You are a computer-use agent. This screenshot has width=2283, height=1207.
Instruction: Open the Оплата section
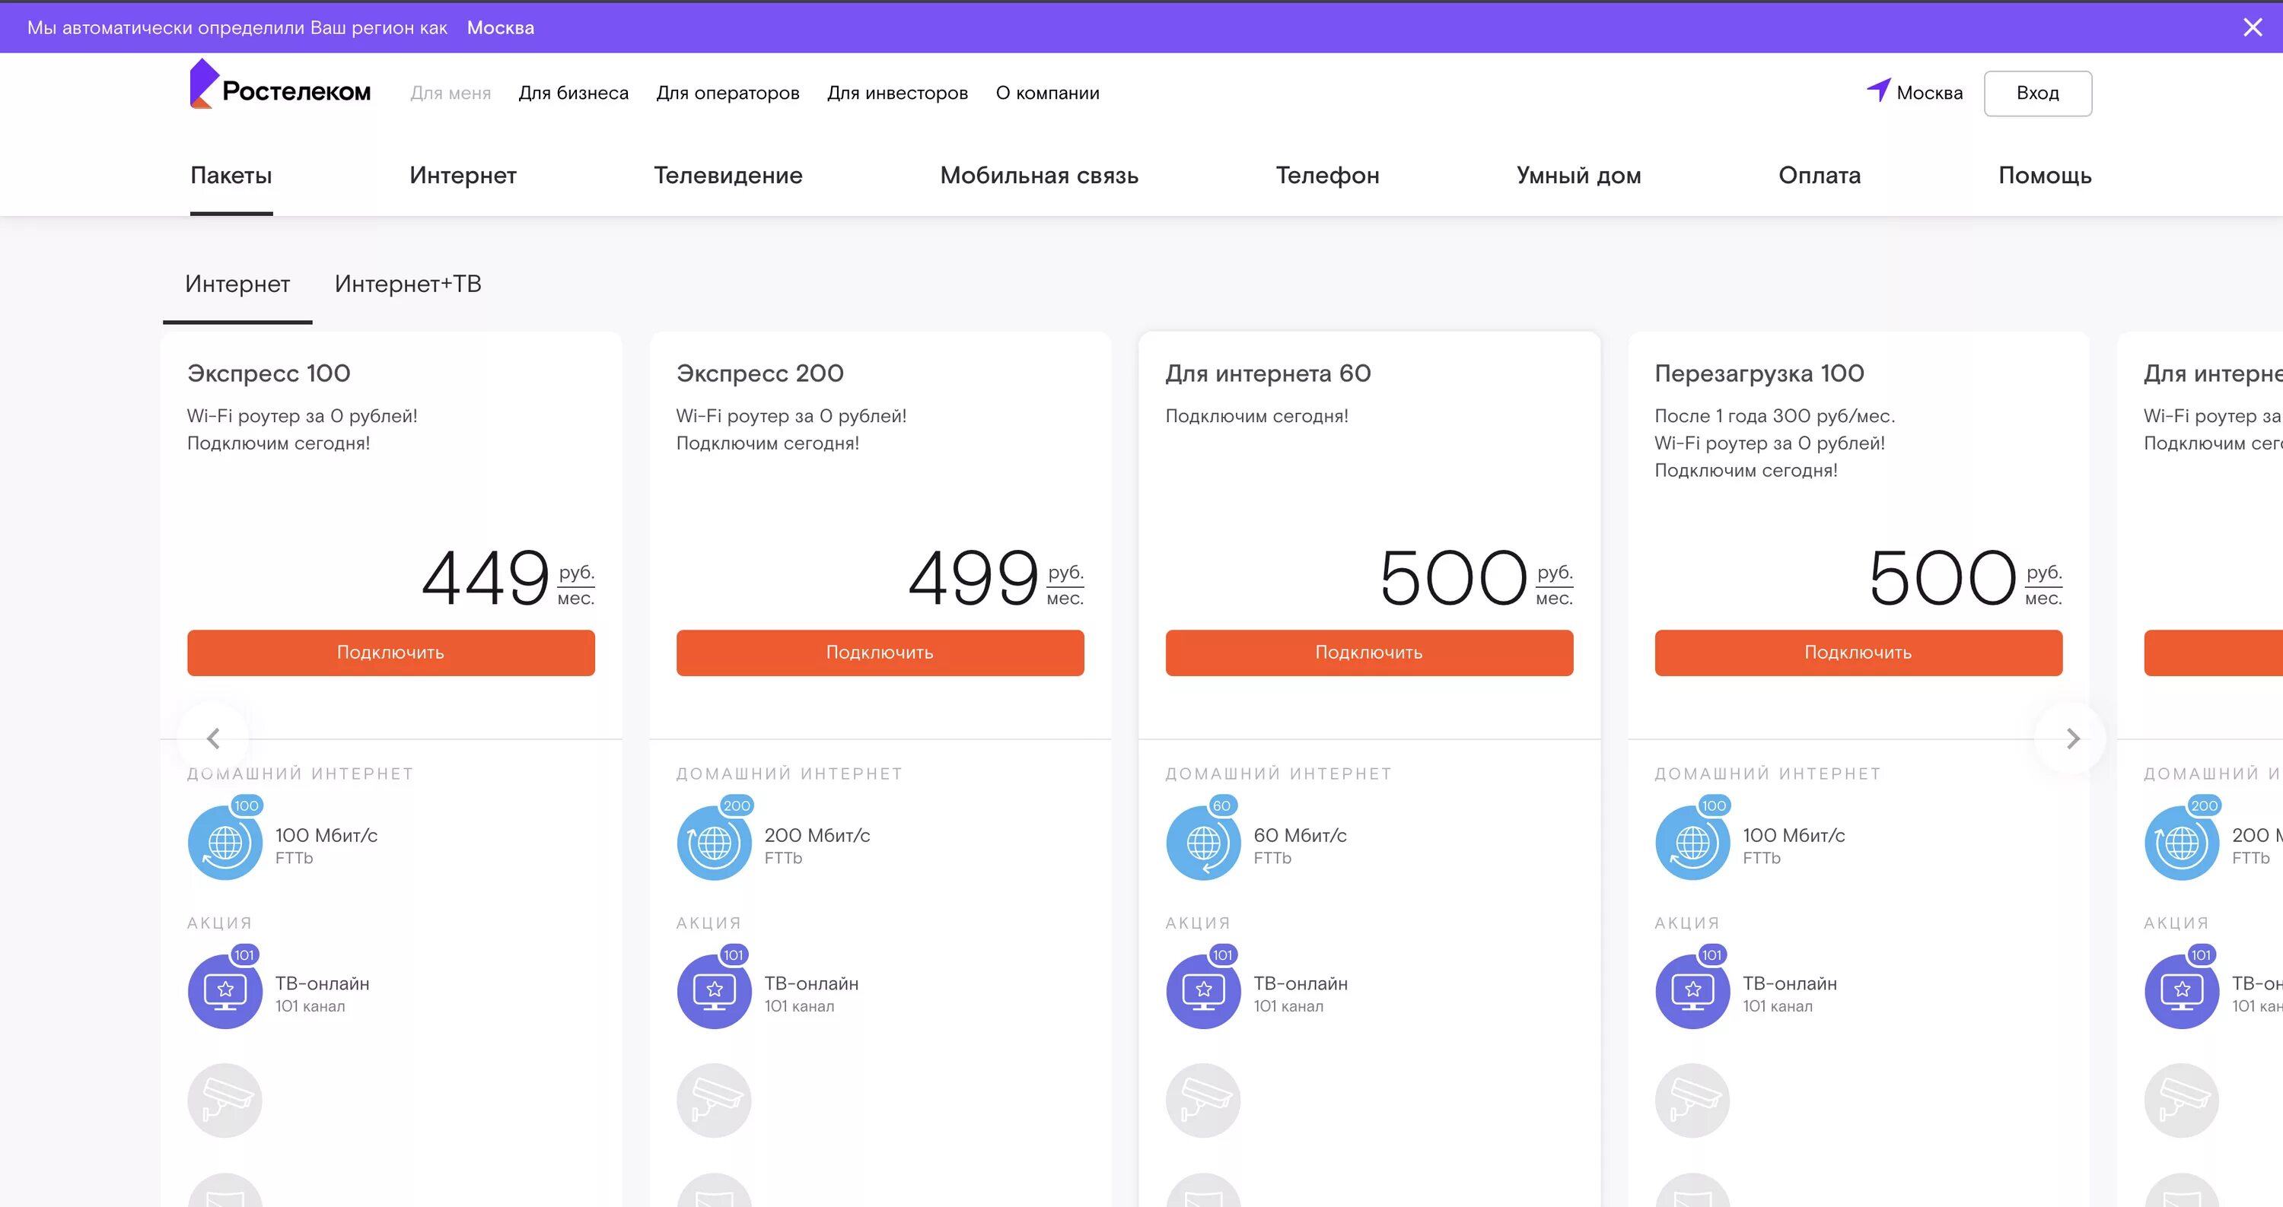click(1820, 176)
